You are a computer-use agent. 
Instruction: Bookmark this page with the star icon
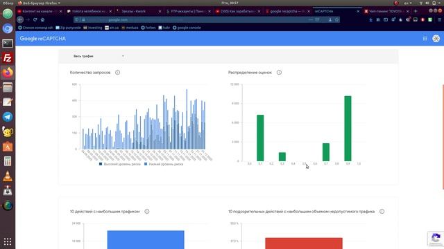[x=336, y=20]
